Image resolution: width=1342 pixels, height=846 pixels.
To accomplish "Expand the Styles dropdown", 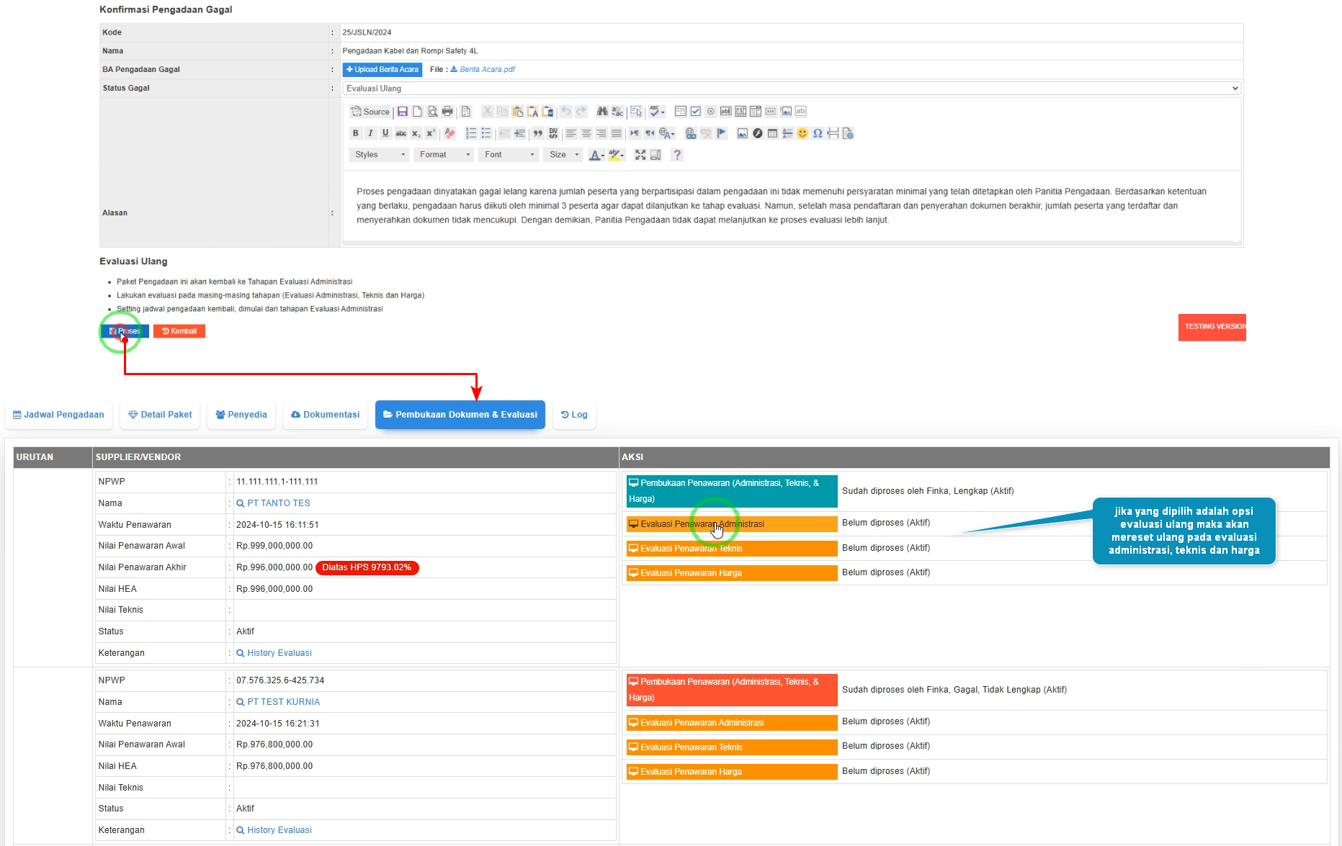I will pyautogui.click(x=380, y=155).
